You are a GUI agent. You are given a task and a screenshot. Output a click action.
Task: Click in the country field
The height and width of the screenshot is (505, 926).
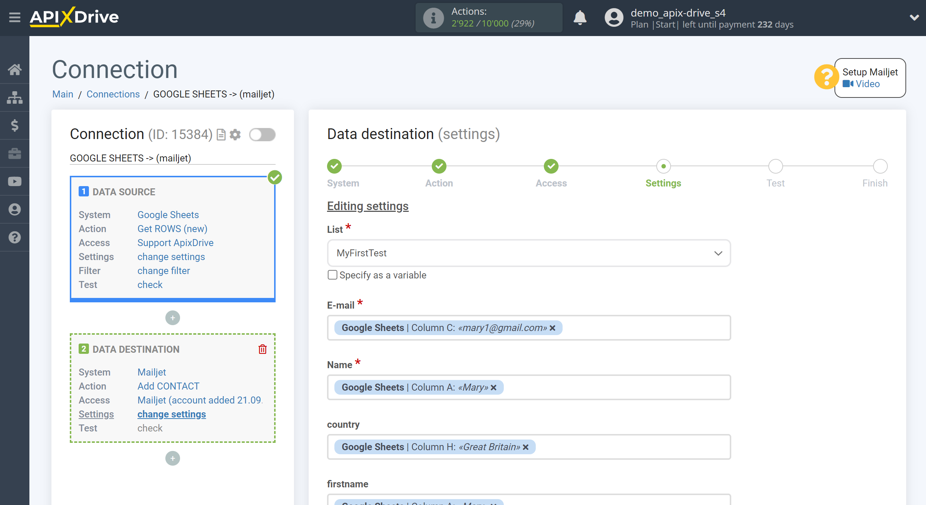tap(529, 447)
